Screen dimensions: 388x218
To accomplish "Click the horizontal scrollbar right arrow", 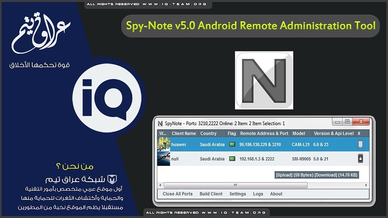I will [366, 185].
